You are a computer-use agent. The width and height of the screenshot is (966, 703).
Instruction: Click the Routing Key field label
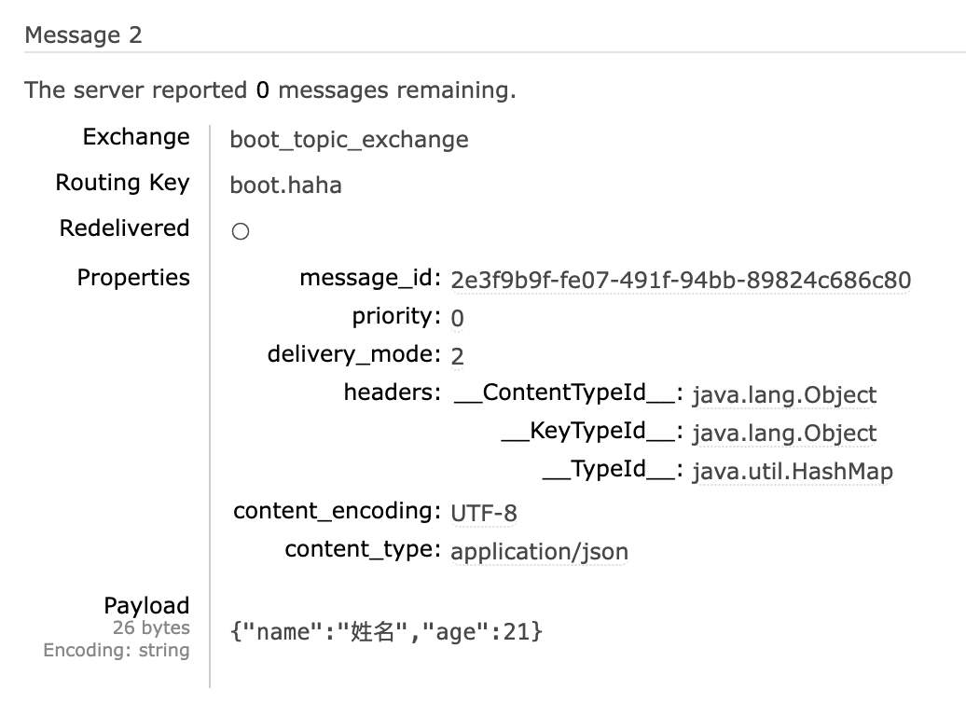click(x=122, y=182)
